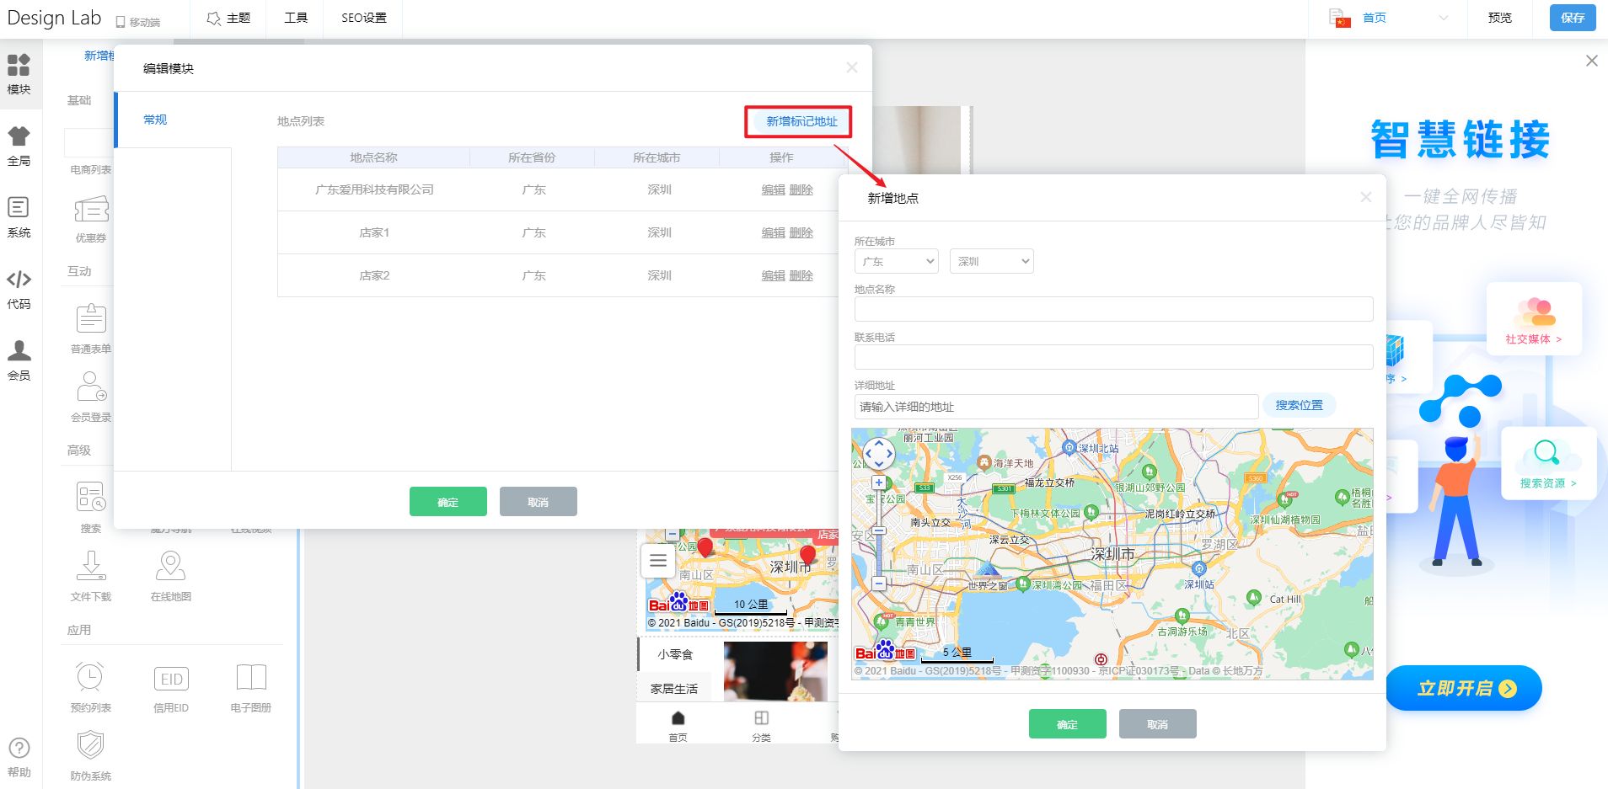Open the 全局 global settings sidebar icon
Image resolution: width=1608 pixels, height=789 pixels.
[19, 146]
